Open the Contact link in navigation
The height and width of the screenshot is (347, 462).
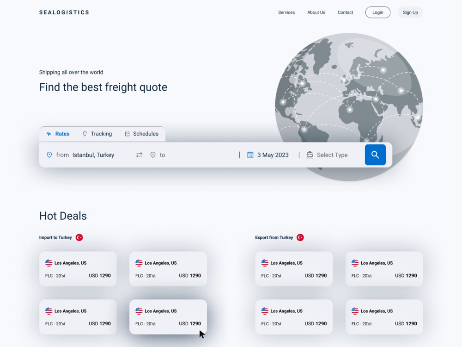coord(345,12)
